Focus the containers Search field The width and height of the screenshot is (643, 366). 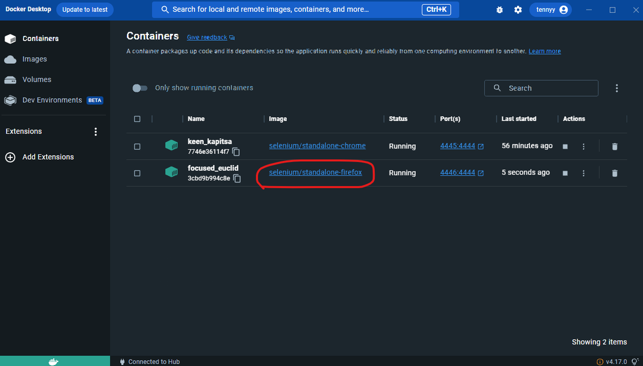541,88
